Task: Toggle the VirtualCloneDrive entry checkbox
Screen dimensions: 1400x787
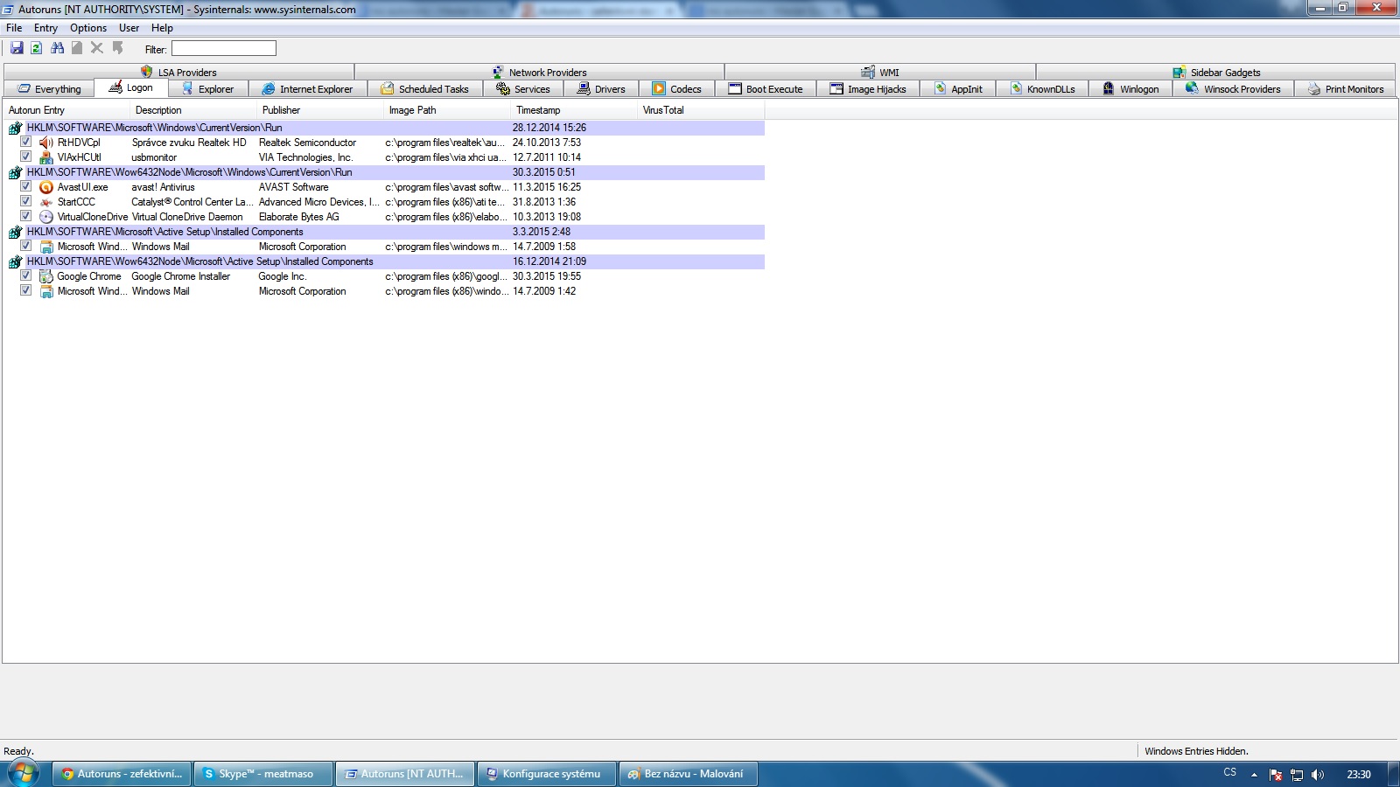Action: (26, 216)
